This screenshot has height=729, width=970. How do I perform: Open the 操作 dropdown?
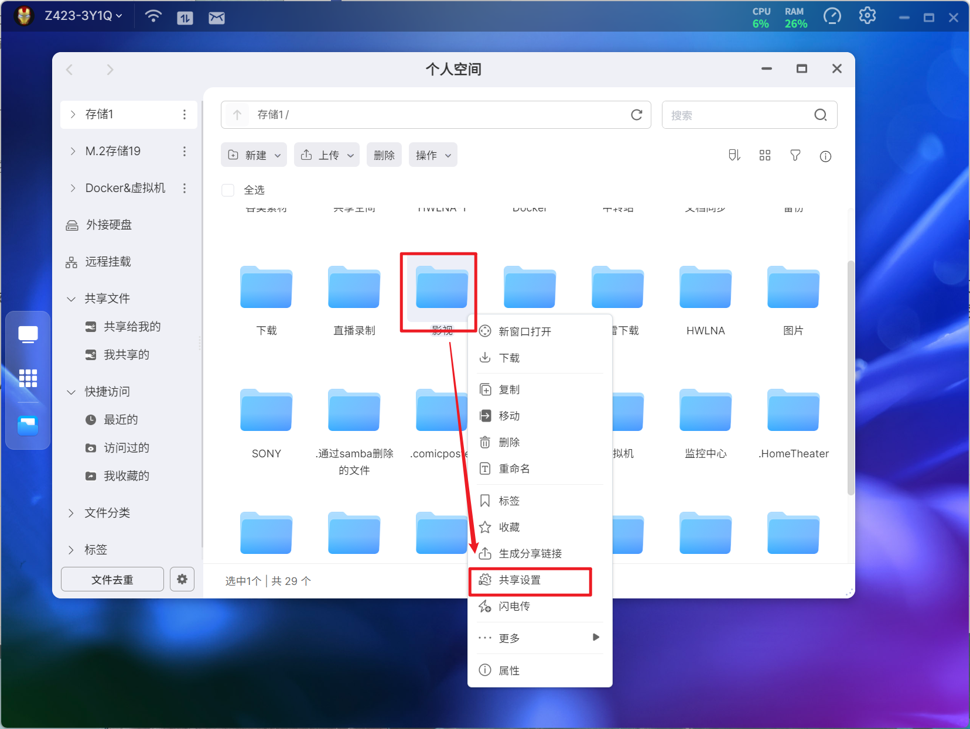coord(433,155)
